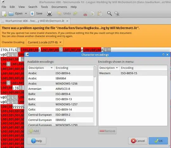Click the available encodings list scrollbar
This screenshot has height=148, width=171.
(95, 71)
